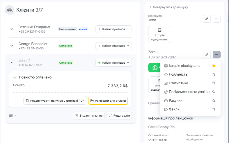This screenshot has width=229, height=143.
Task: Star the Лояльність menu item
Action: click(214, 74)
